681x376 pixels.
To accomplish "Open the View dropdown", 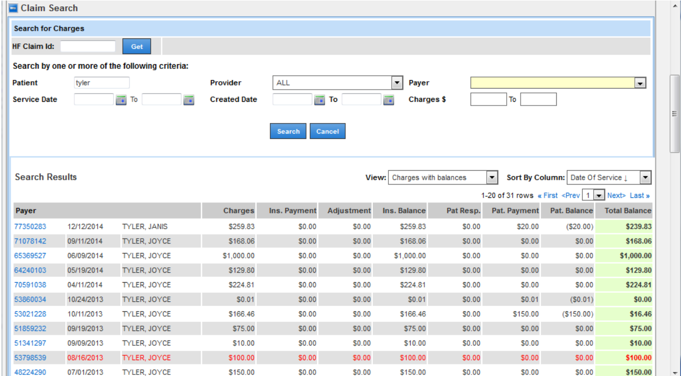I will tap(492, 178).
